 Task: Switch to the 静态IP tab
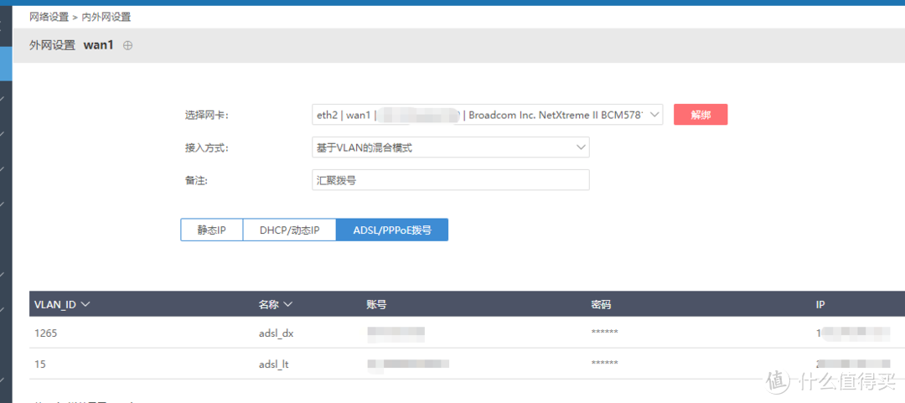[211, 230]
